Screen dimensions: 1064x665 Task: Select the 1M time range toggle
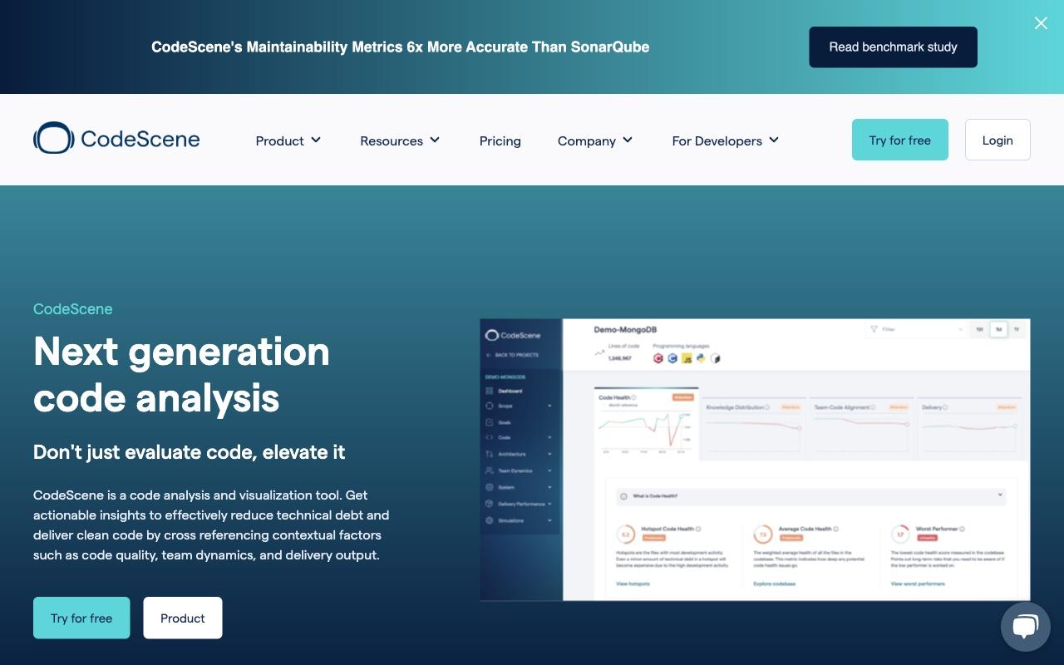[998, 329]
